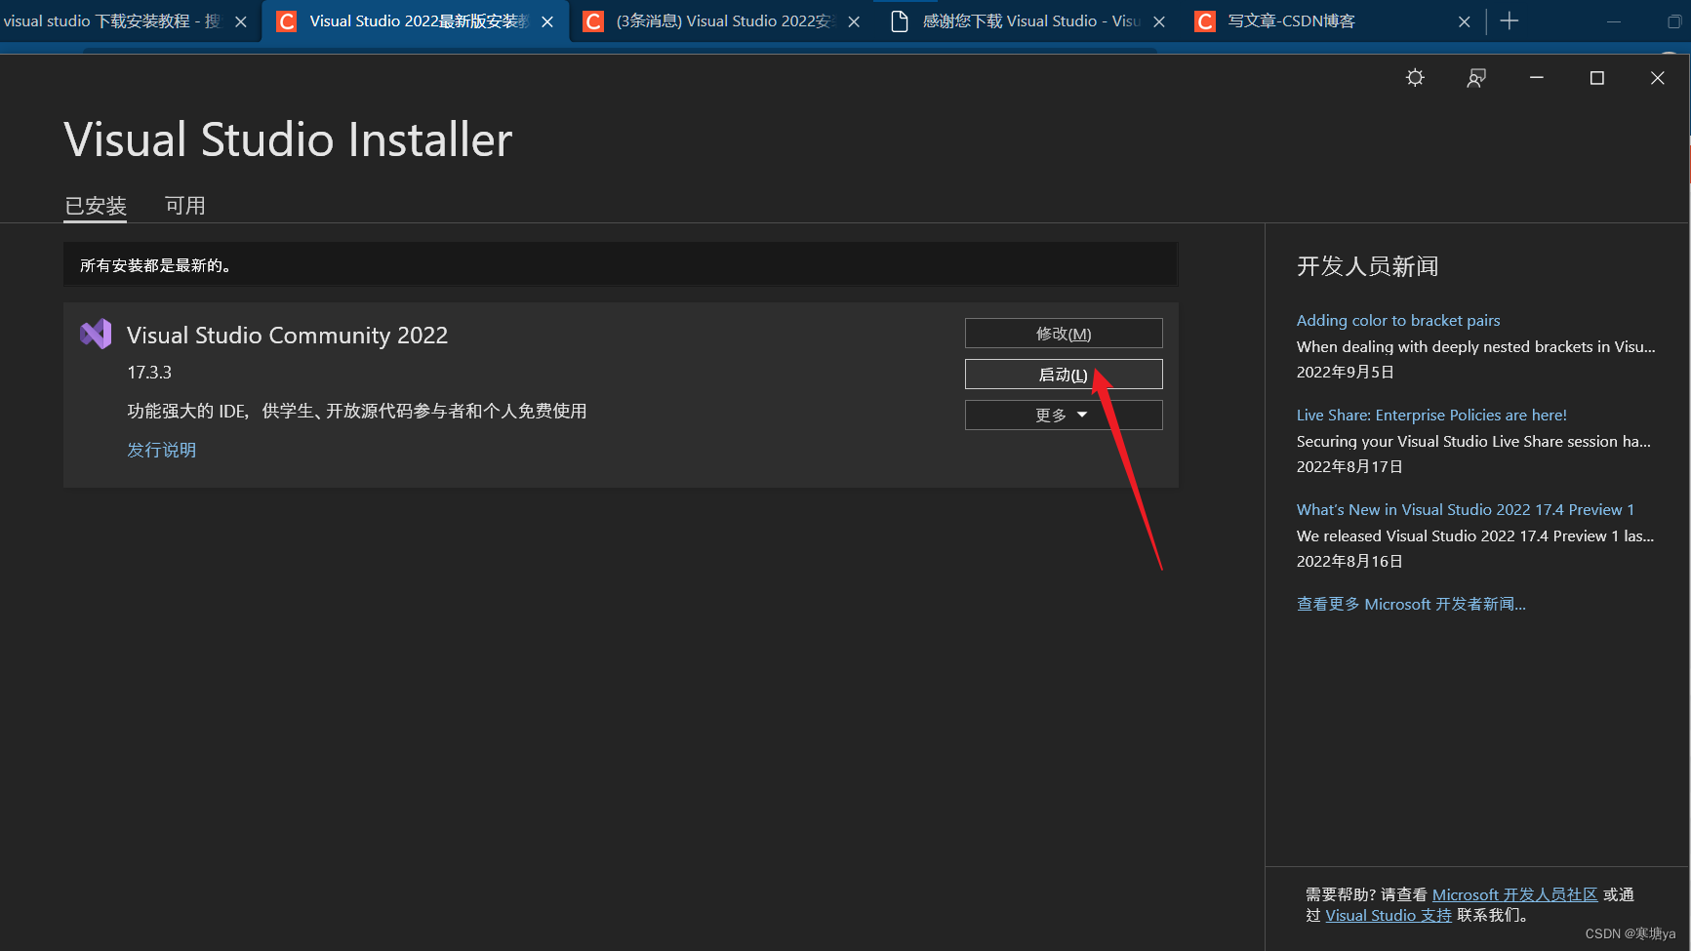Close the '感谢您下载 Visual Studio' browser tab

tap(1159, 21)
